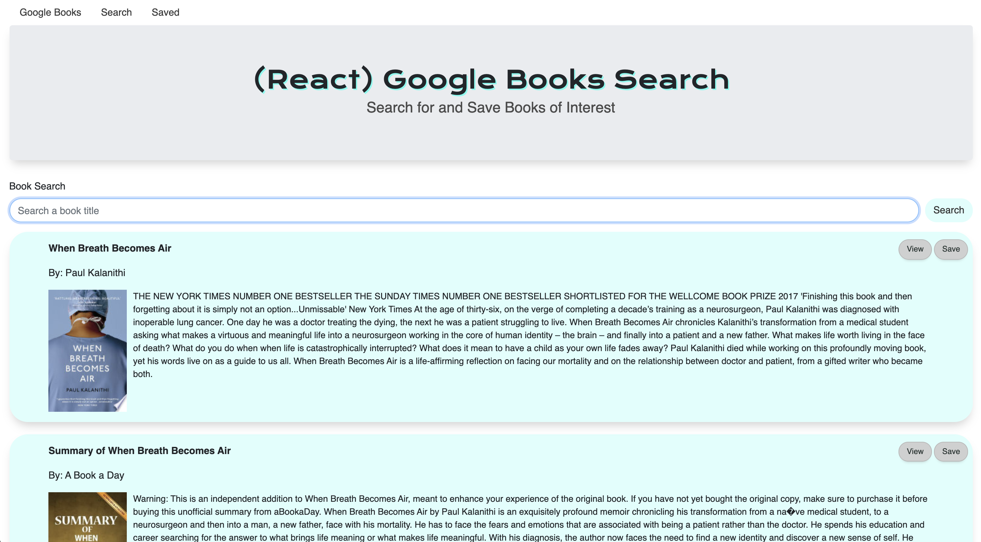Screen dimensions: 981x542
Task: Select author line 'By: A Book a Day'
Action: pos(86,475)
